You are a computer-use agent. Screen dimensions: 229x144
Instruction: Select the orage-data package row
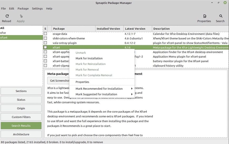click(x=136, y=34)
